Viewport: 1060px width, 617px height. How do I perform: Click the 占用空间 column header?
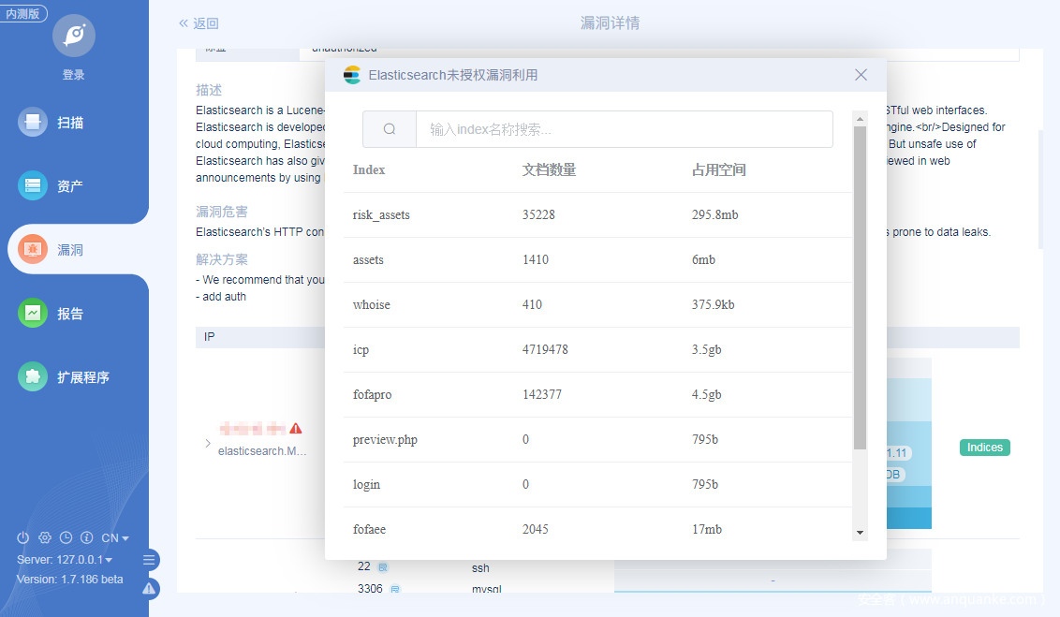[x=718, y=169]
